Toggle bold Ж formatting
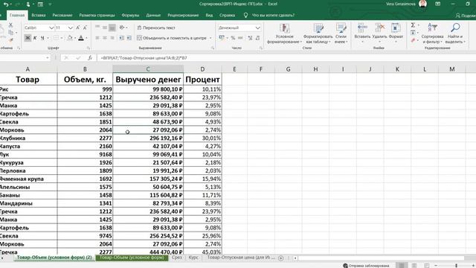The width and height of the screenshot is (476, 268). (x=28, y=38)
